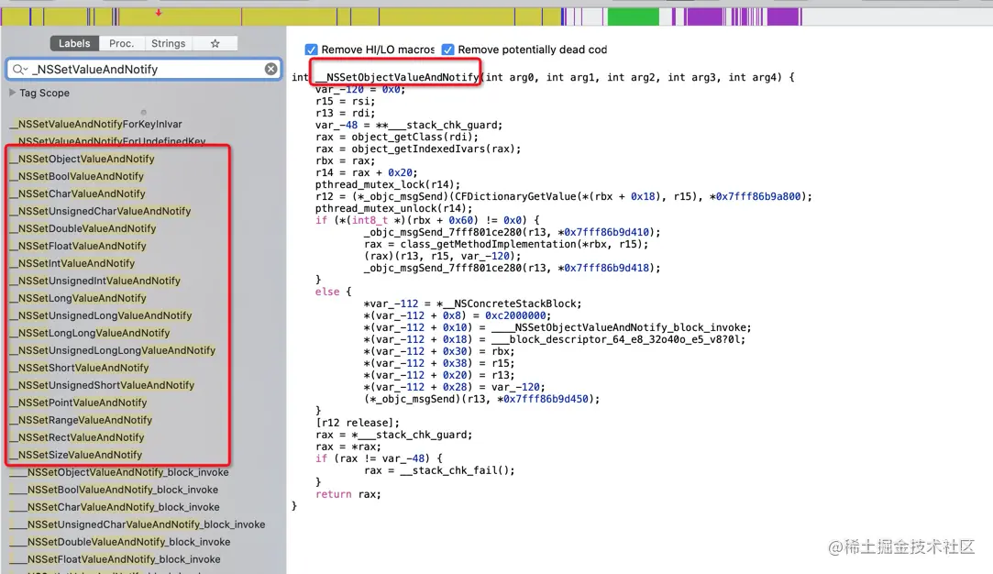
Task: Switch to the Proc. tab
Action: (121, 43)
